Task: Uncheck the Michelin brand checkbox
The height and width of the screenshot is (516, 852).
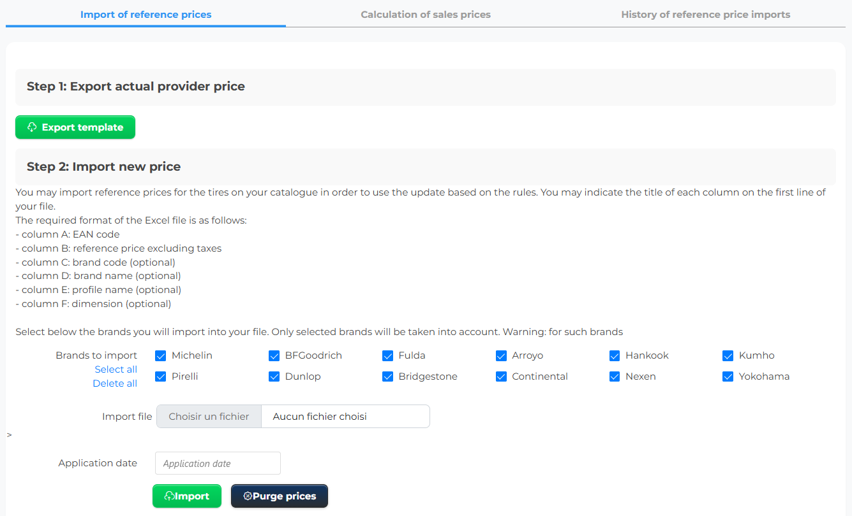Action: (x=161, y=355)
